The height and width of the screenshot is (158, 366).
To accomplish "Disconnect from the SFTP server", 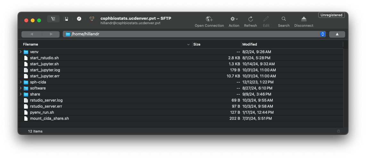I will click(x=304, y=19).
